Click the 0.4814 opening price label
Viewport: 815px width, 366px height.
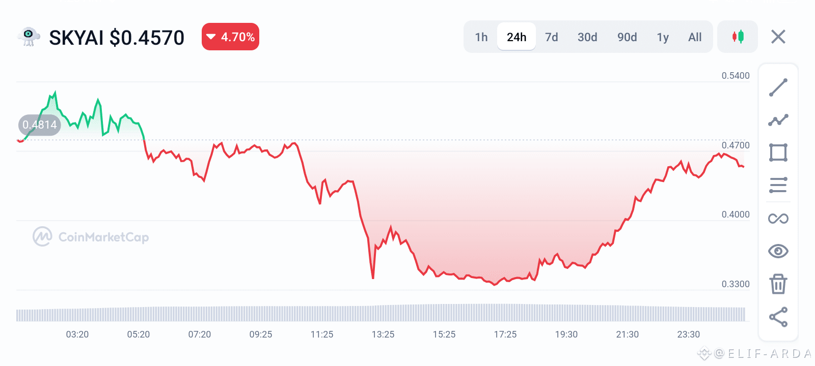40,125
